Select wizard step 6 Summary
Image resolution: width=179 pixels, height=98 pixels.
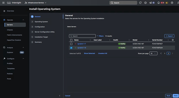tap(37, 42)
